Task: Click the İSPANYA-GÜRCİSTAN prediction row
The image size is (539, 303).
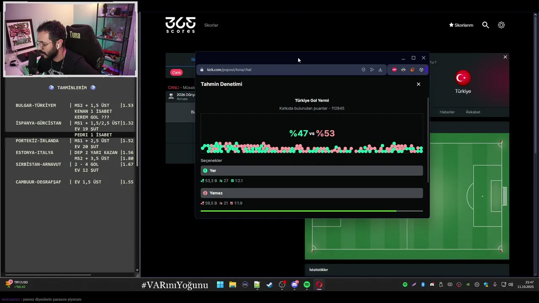Action: click(75, 123)
